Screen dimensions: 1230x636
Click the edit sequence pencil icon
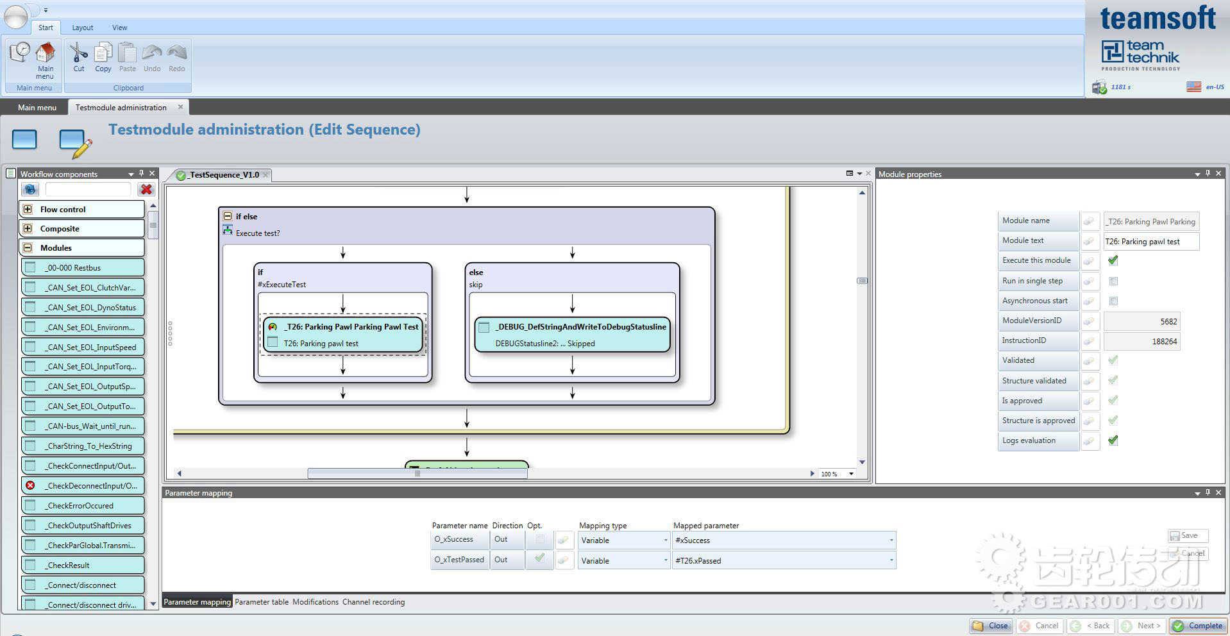75,142
